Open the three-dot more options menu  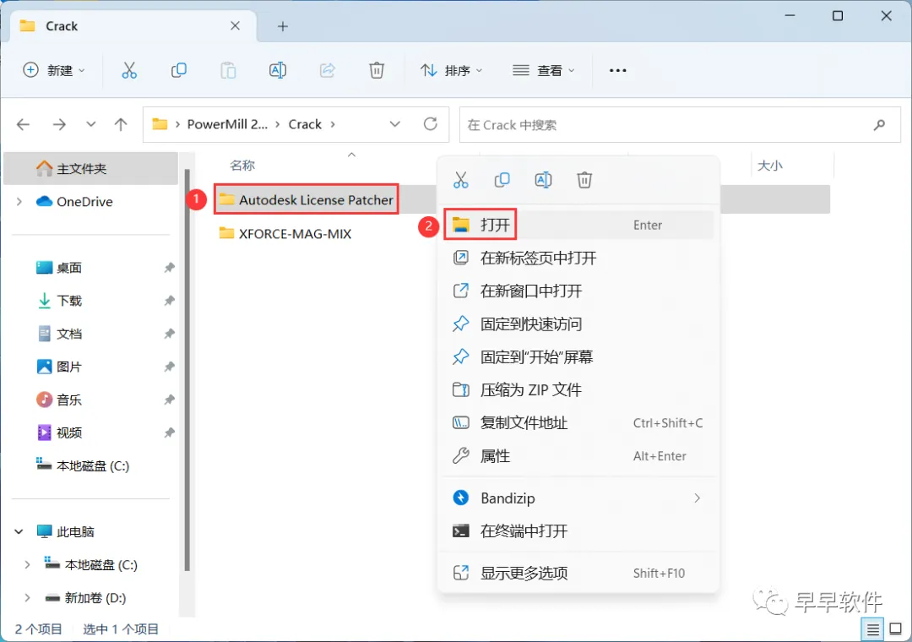617,70
